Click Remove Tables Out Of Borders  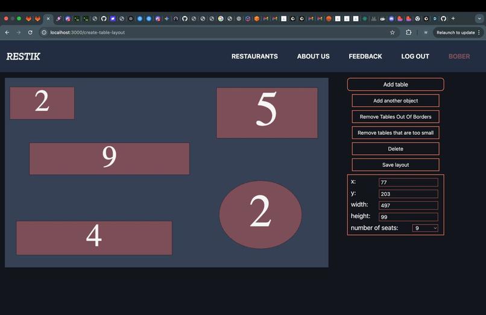point(396,117)
